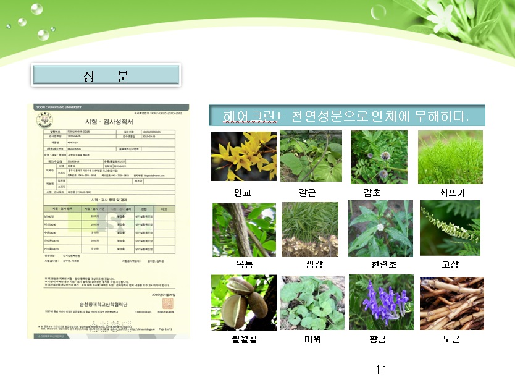Click the 노근 dried roots photo
Screen dimensions: 515x385
pyautogui.click(x=451, y=303)
